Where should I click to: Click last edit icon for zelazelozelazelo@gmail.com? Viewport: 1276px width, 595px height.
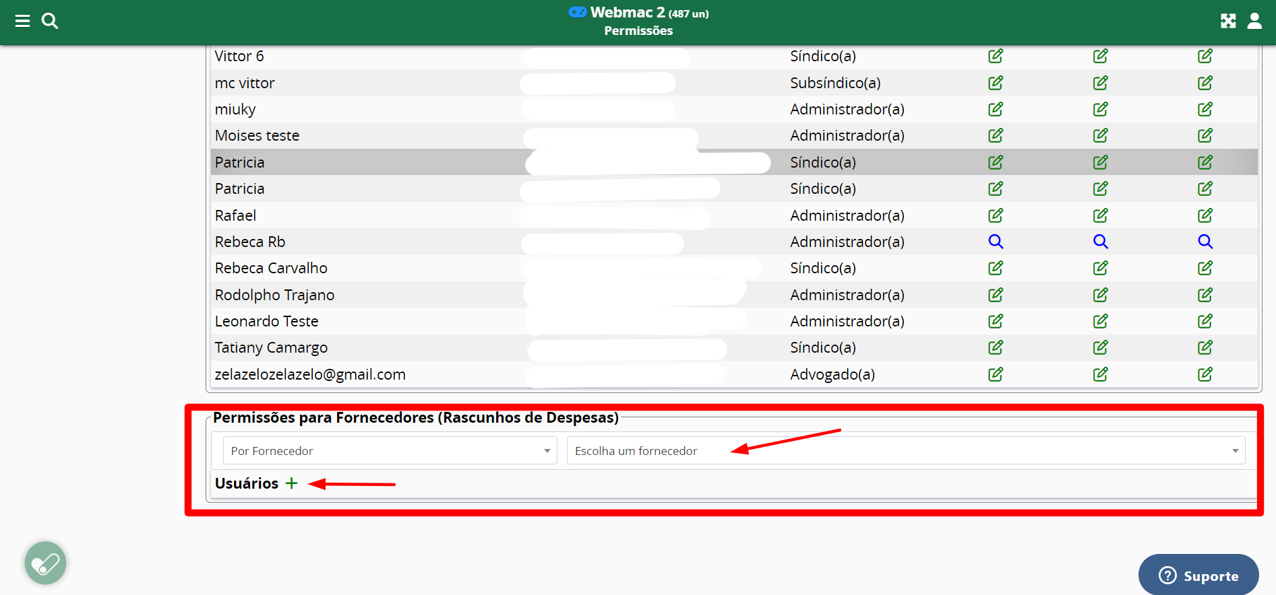(x=1205, y=374)
